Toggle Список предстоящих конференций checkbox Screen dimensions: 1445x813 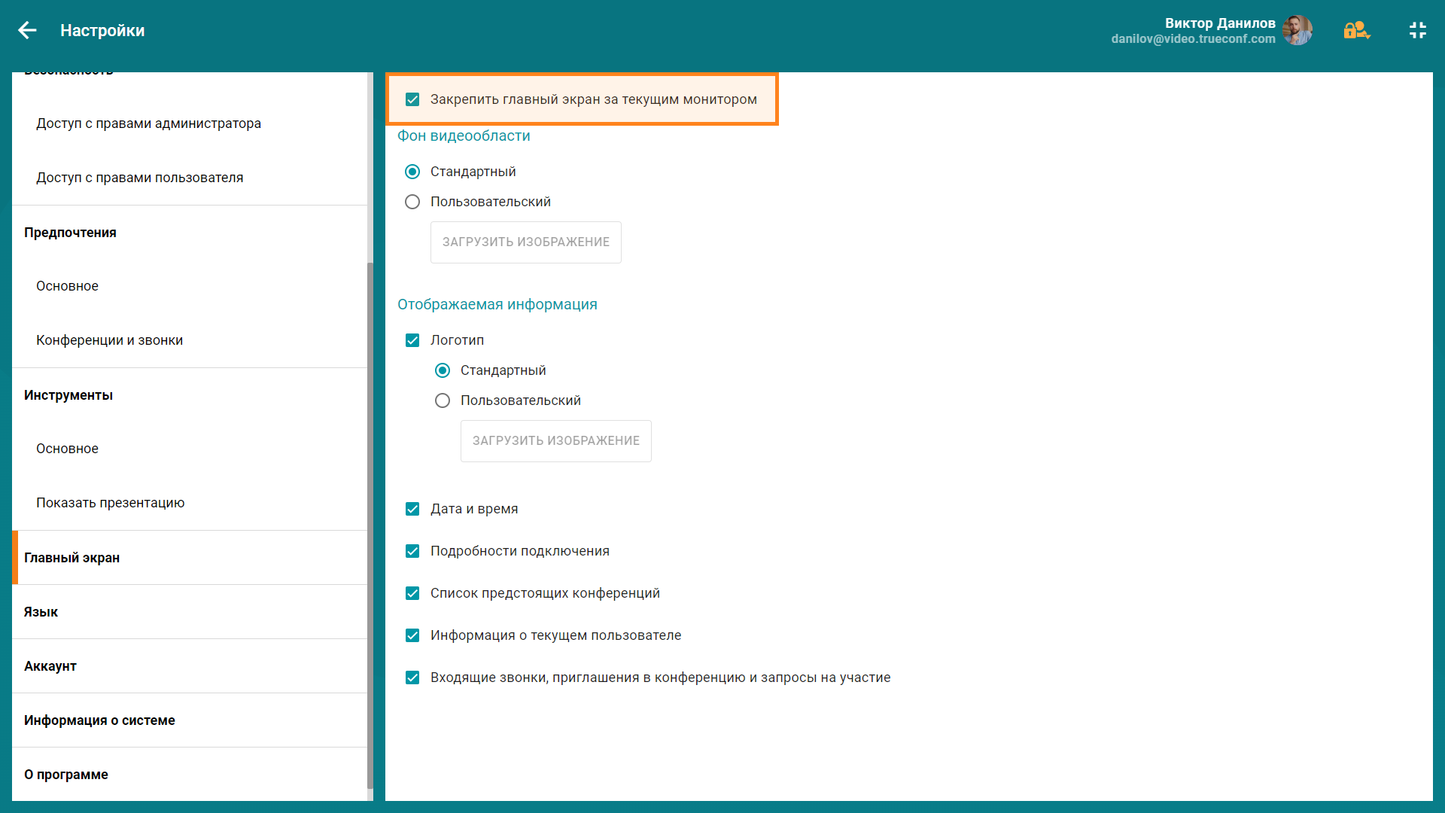pyautogui.click(x=412, y=593)
